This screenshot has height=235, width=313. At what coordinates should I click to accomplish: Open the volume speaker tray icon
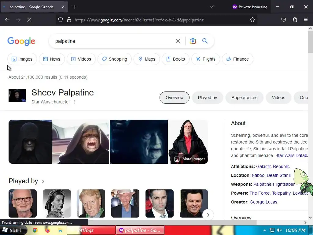pyautogui.click(x=279, y=230)
